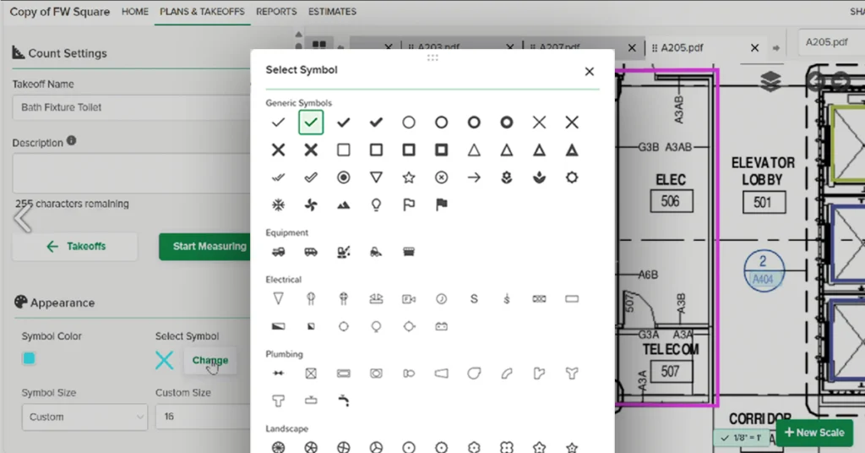The image size is (865, 453).
Task: Open the 1/8" = 1' scale selector
Action: [742, 438]
